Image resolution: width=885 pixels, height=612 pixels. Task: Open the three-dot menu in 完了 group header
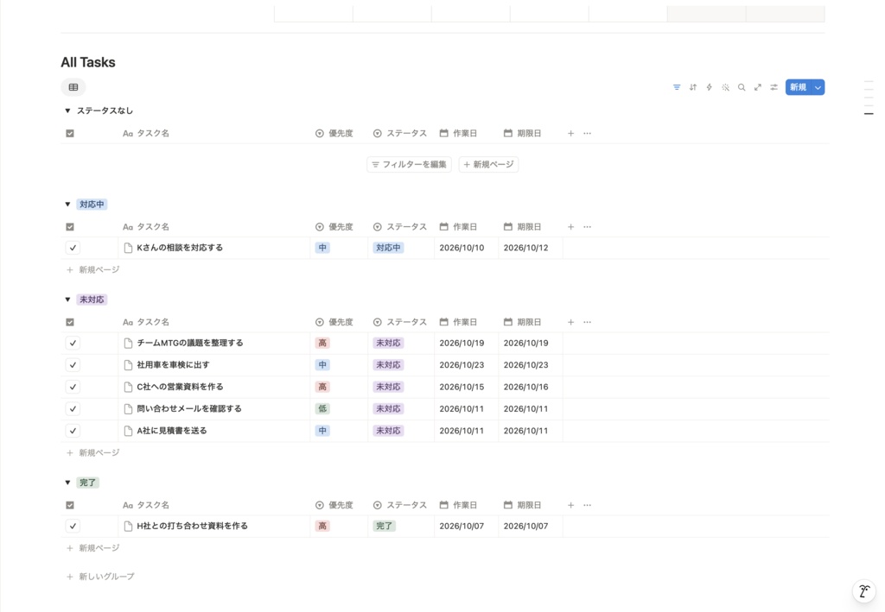588,505
